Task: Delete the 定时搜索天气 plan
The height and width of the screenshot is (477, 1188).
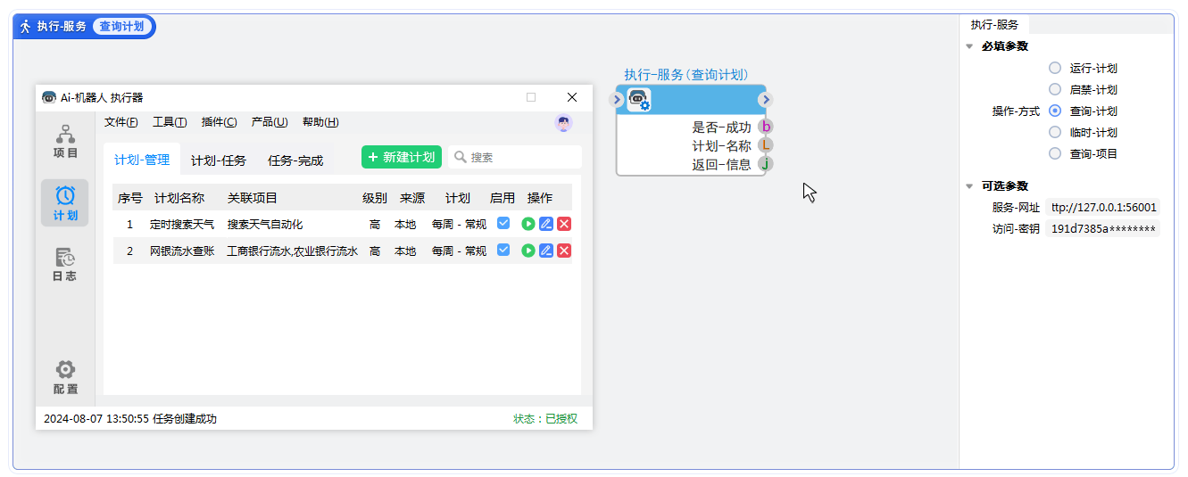Action: 564,225
